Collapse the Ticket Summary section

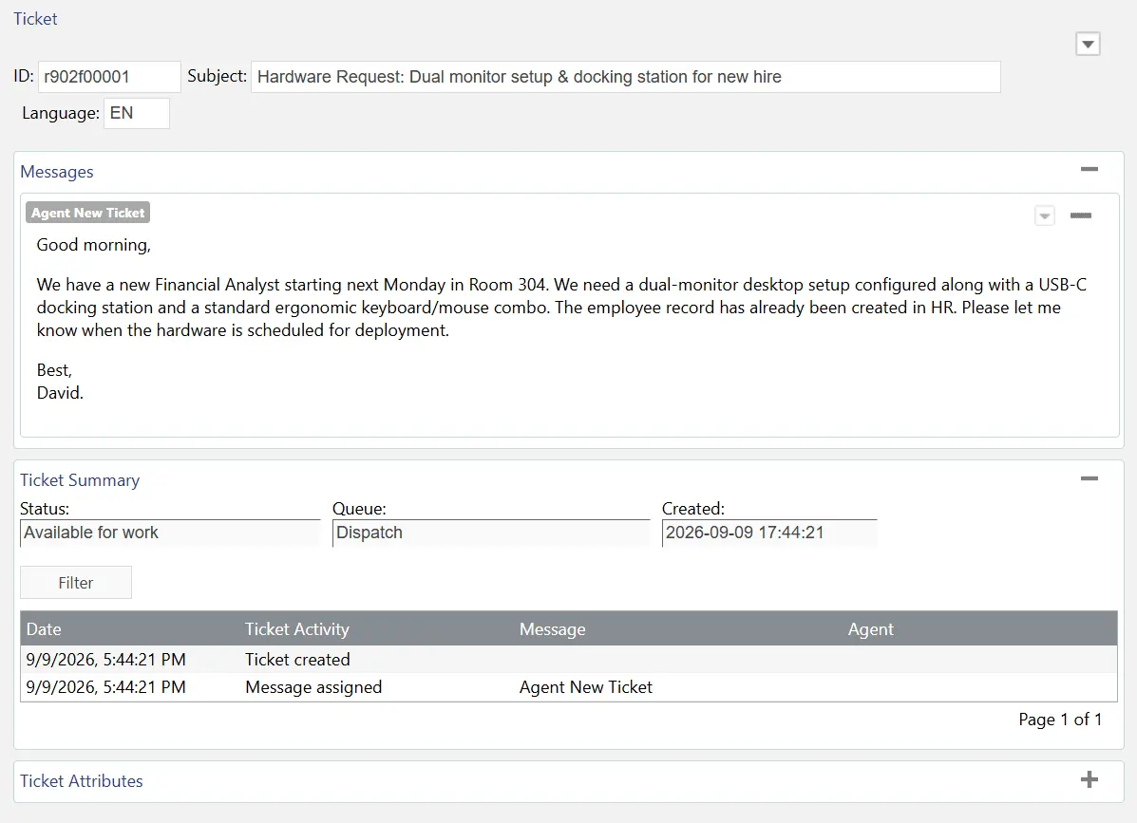coord(1089,478)
